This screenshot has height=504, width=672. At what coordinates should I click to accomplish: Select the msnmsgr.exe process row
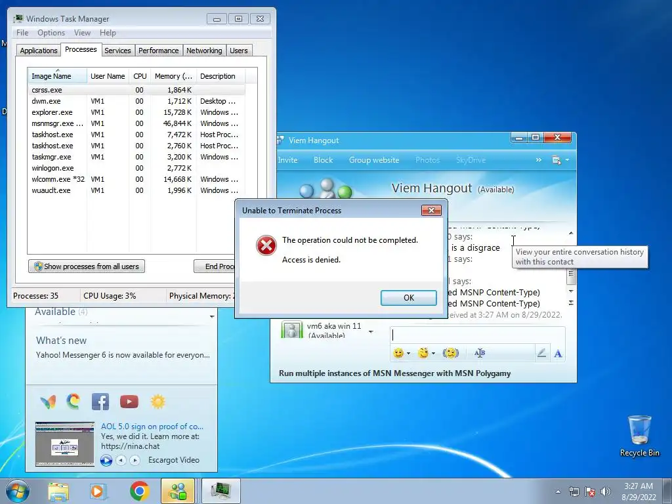click(x=136, y=123)
